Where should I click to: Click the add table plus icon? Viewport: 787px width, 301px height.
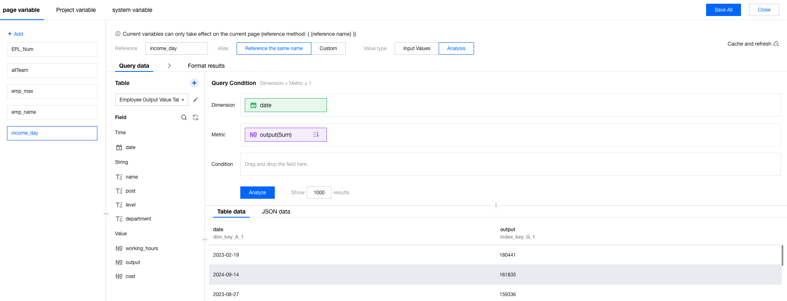(x=194, y=83)
